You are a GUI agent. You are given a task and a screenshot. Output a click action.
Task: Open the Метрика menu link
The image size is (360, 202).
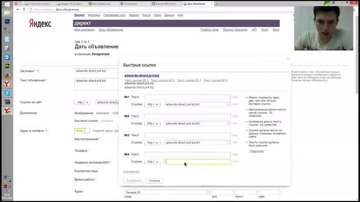click(x=94, y=15)
